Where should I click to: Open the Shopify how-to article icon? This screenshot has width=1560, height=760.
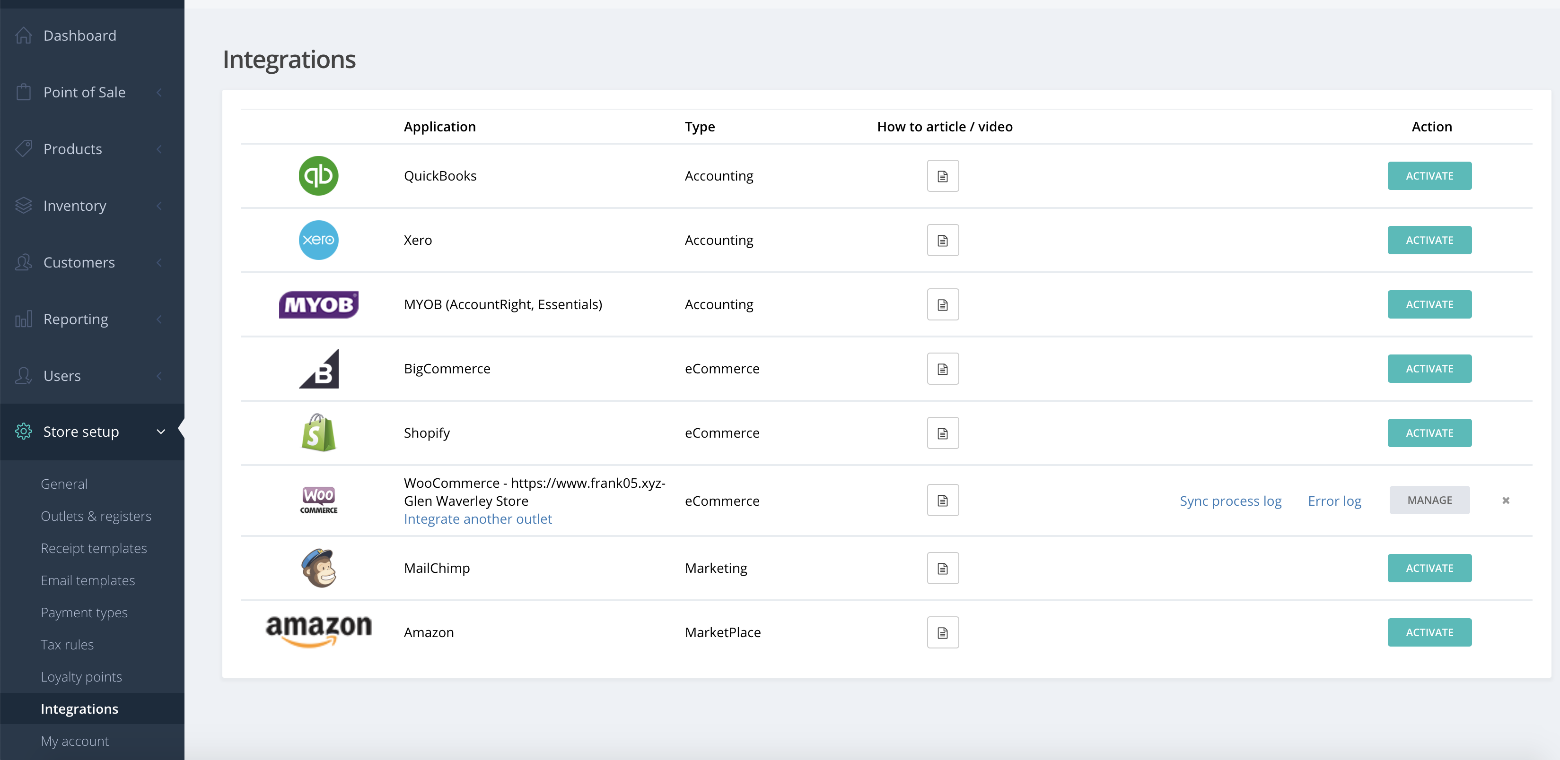[x=942, y=433]
